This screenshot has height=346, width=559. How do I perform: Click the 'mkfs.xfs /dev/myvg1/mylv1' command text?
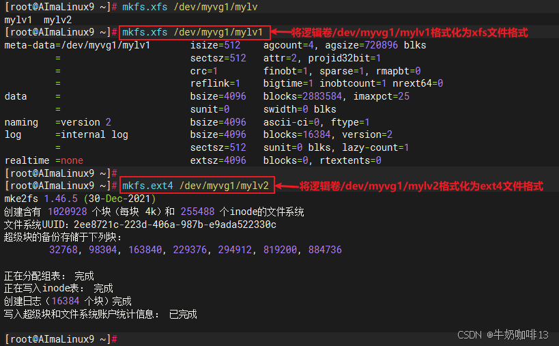192,33
